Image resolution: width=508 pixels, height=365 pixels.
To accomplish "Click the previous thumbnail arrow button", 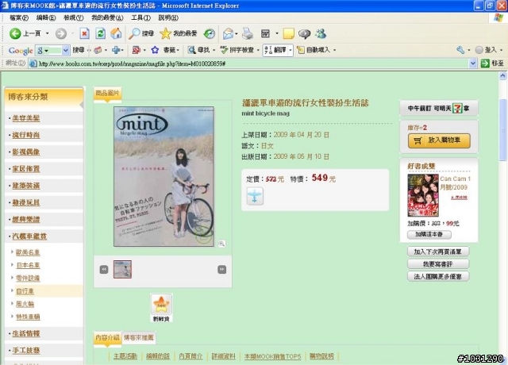I will tap(104, 270).
